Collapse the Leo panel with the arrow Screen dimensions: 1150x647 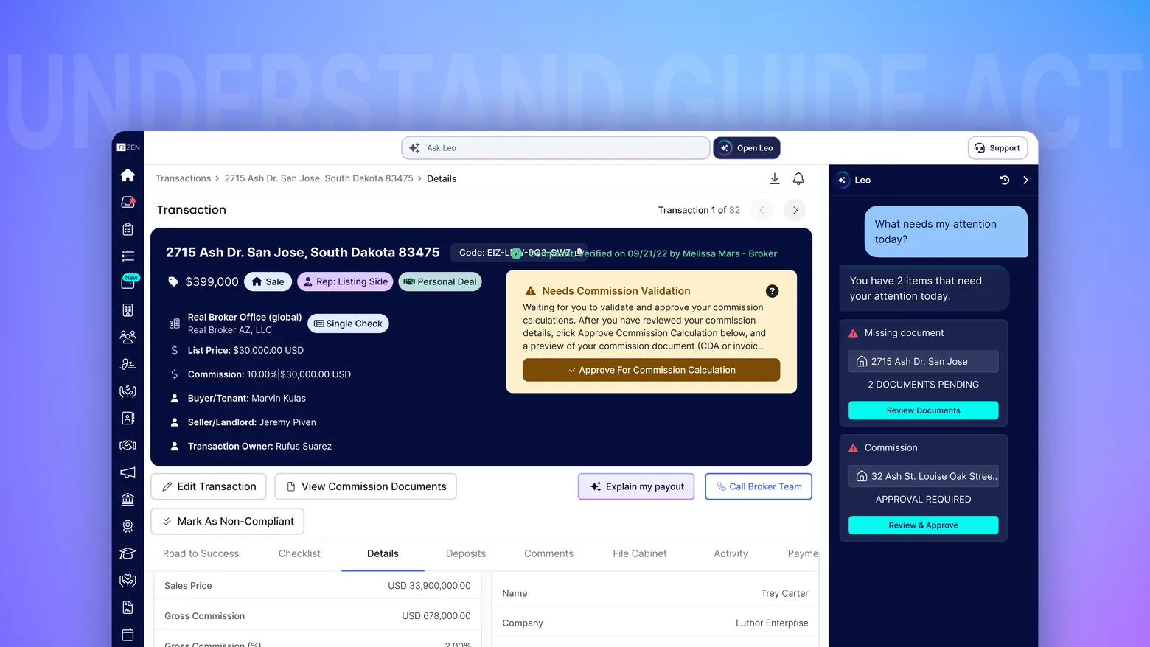[1025, 180]
